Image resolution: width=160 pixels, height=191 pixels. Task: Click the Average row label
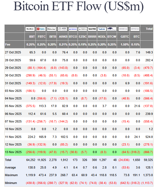[10, 168]
